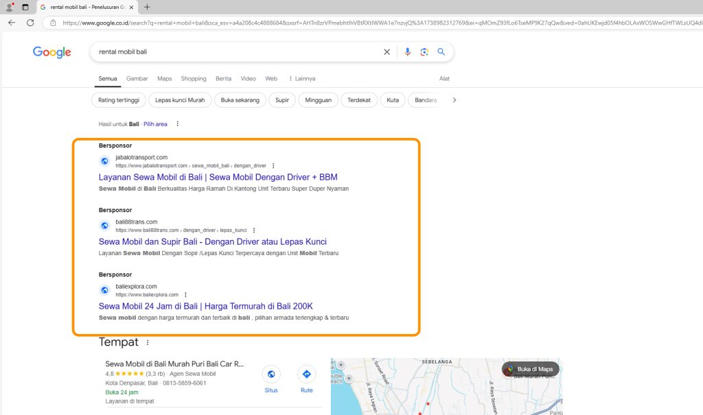Image resolution: width=703 pixels, height=415 pixels.
Task: Enable the Lepas kunci Murah filter chip
Action: click(x=180, y=100)
